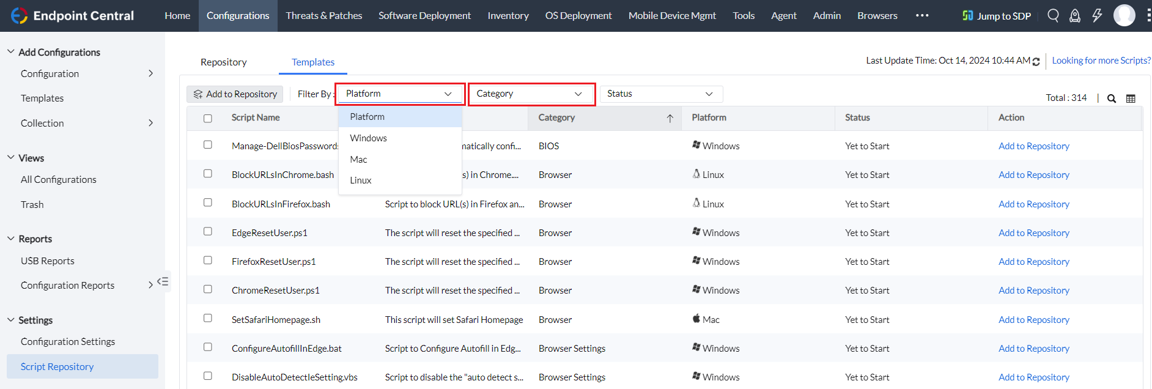This screenshot has height=389, width=1152.
Task: Switch to the Repository tab
Action: (x=223, y=62)
